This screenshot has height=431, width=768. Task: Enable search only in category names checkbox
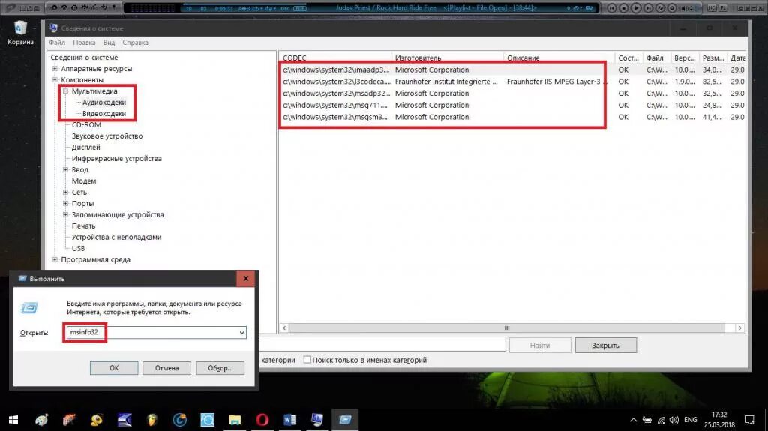tap(307, 360)
